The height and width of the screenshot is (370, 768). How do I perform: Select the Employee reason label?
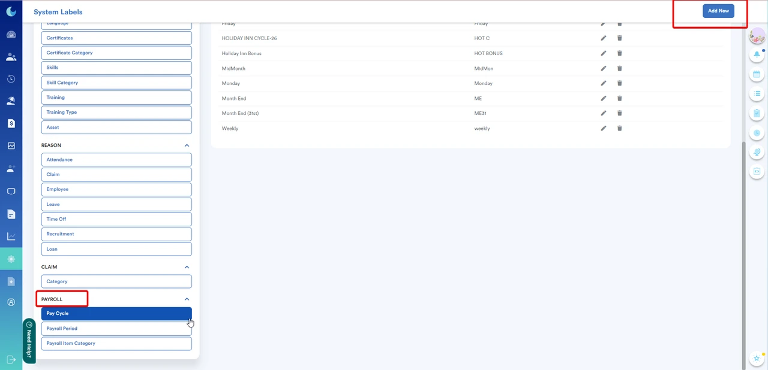pos(116,189)
